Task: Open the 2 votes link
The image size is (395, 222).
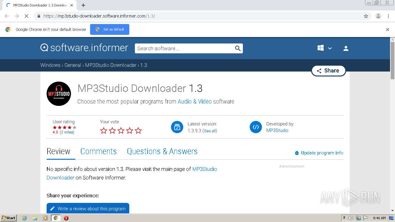Action: [x=67, y=132]
